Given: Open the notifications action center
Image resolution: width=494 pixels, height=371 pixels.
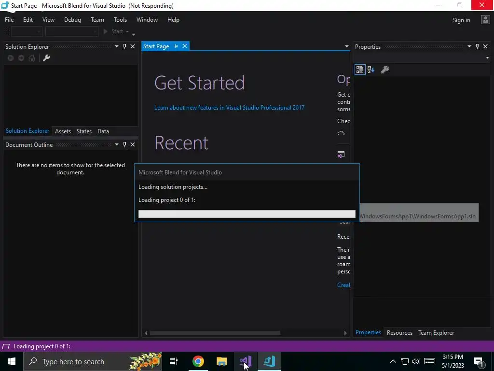Looking at the screenshot, I should pos(479,361).
